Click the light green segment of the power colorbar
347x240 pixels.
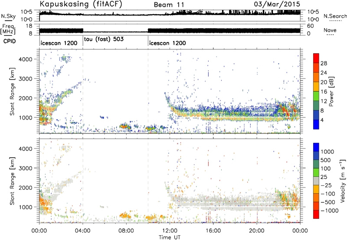point(316,96)
